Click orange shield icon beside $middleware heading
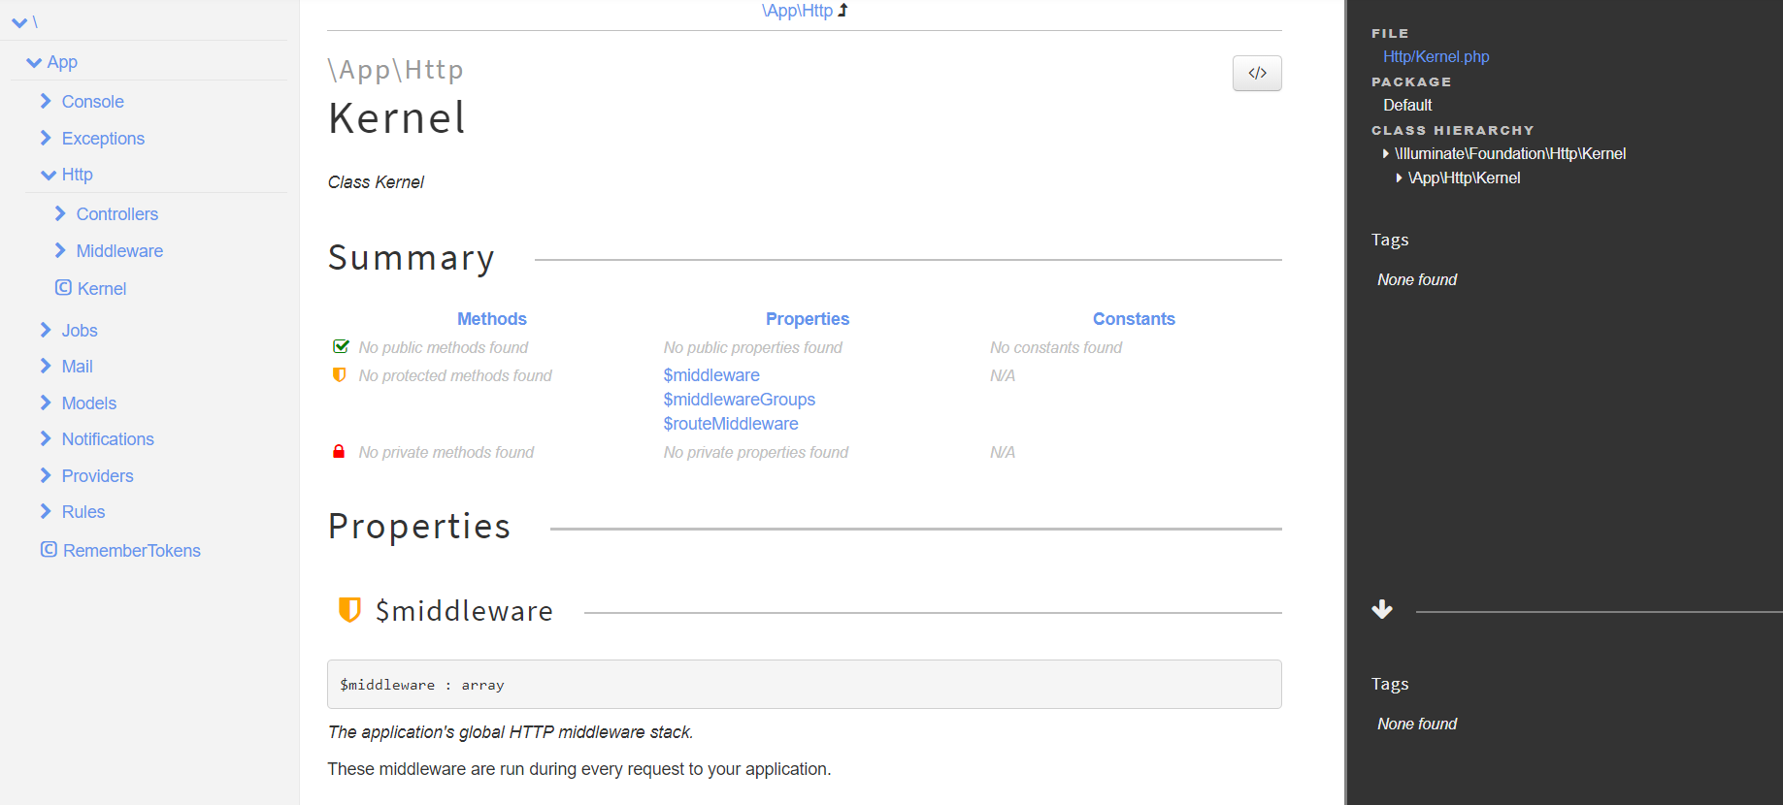Viewport: 1783px width, 805px height. [x=349, y=610]
